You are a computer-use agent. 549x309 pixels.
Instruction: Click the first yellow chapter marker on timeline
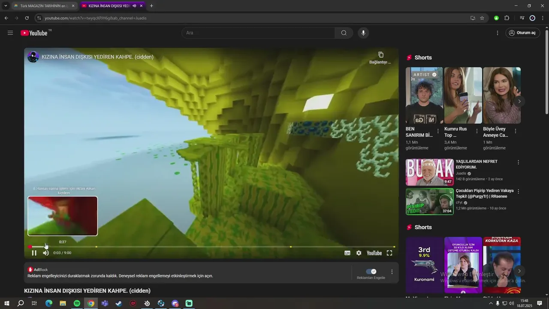click(96, 247)
